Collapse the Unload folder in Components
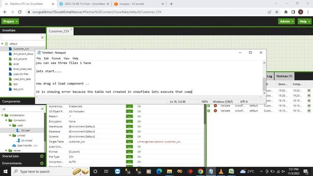Viewport: 313px width, 176px height. tap(10, 135)
